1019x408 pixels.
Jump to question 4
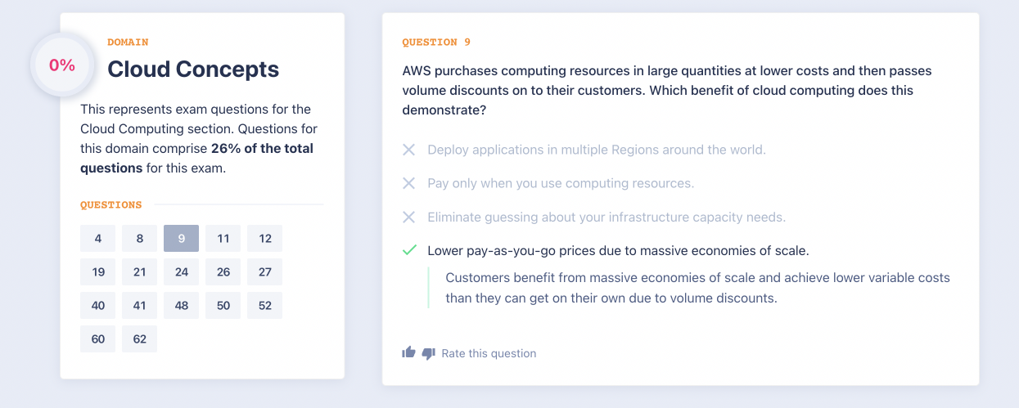point(98,239)
